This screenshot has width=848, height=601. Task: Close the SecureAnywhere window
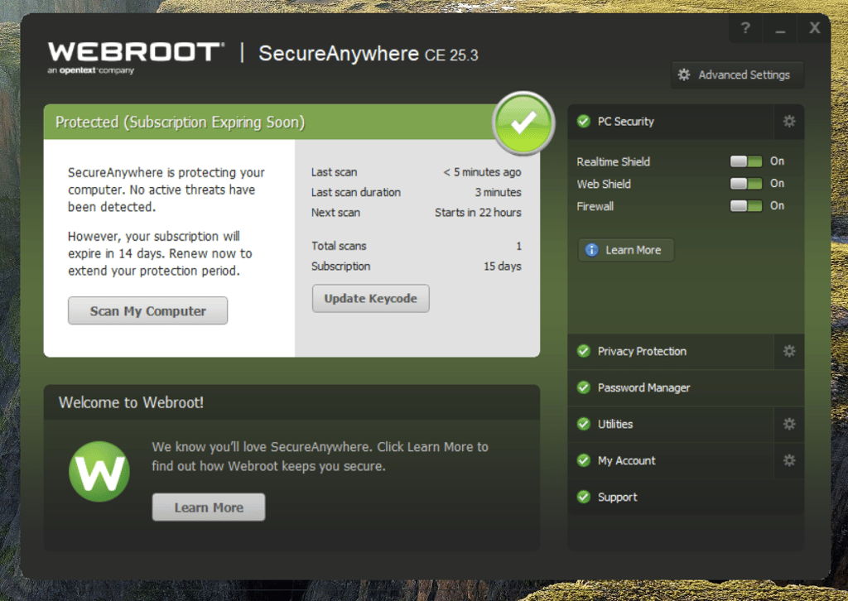click(815, 28)
